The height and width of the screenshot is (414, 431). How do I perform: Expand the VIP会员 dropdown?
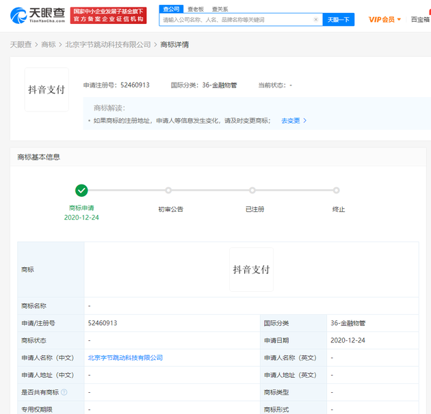[384, 20]
